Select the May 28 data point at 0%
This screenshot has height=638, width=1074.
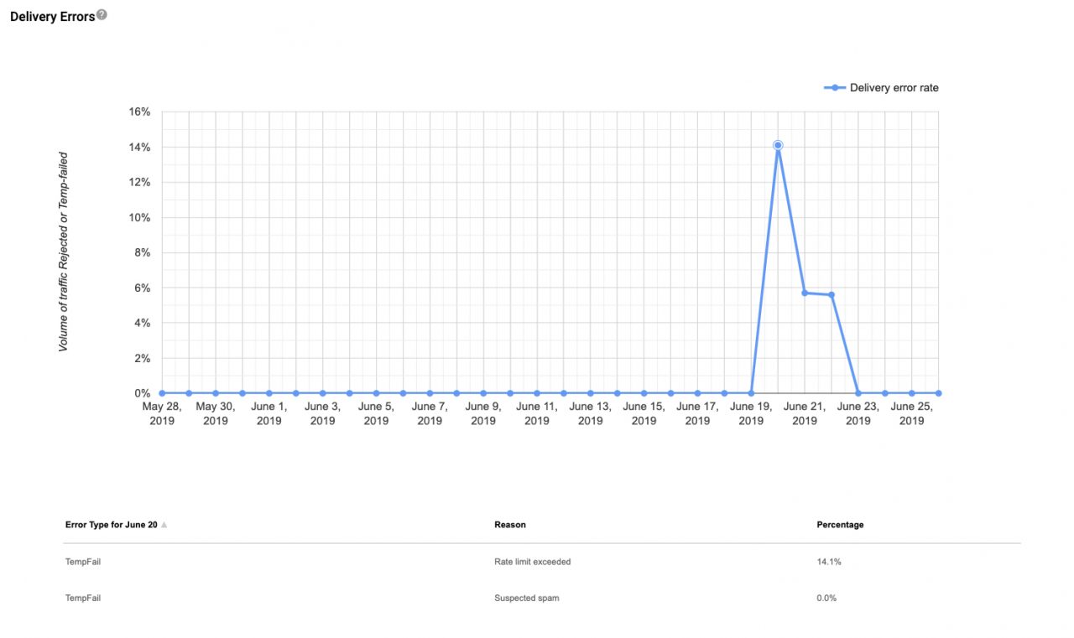coord(162,393)
